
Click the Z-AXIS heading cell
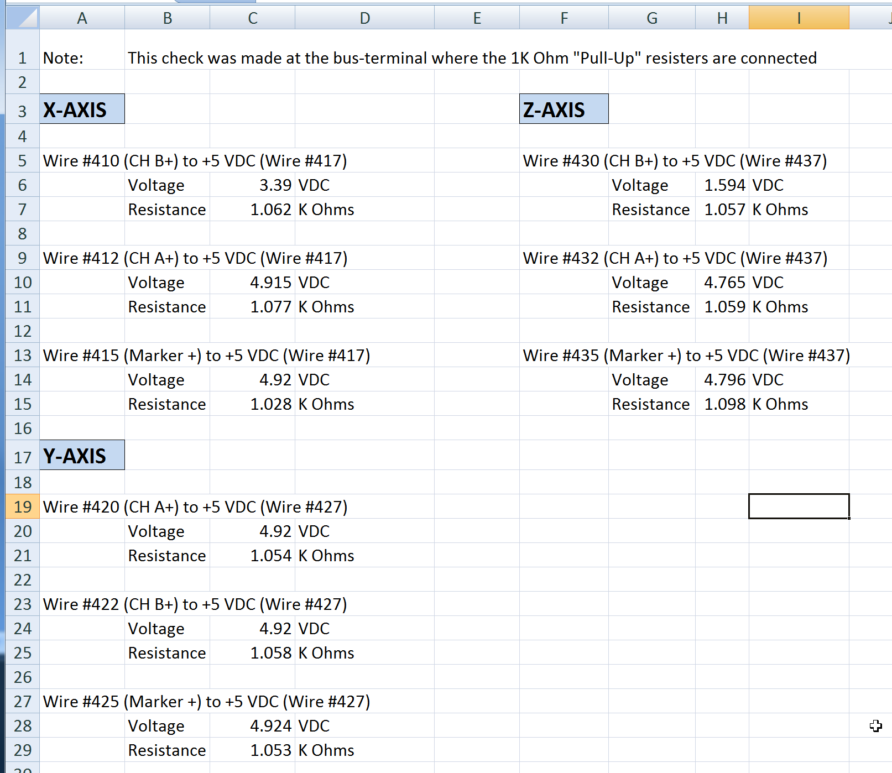click(x=564, y=109)
